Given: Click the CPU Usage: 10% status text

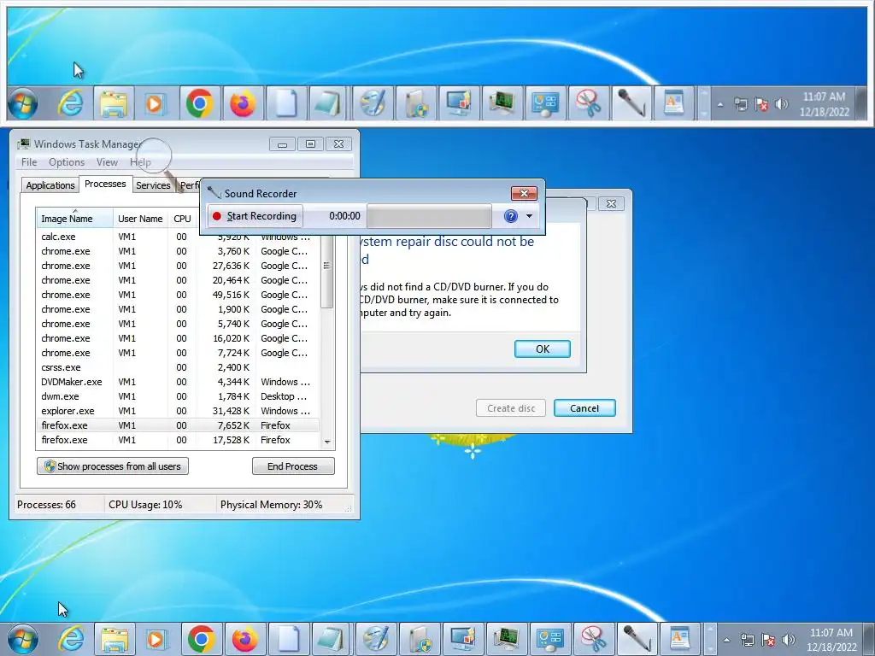Looking at the screenshot, I should coord(145,505).
